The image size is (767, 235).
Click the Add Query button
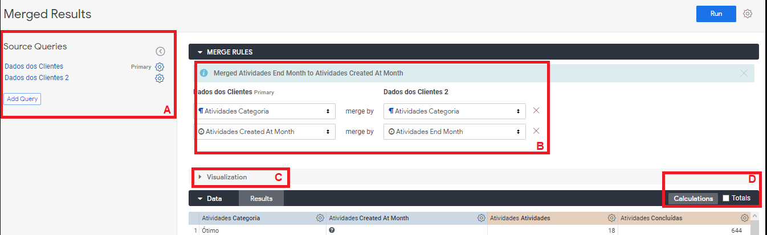pyautogui.click(x=22, y=99)
